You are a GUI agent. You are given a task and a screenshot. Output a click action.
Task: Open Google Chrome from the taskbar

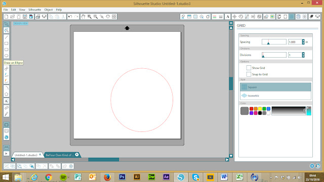[x=49, y=177]
